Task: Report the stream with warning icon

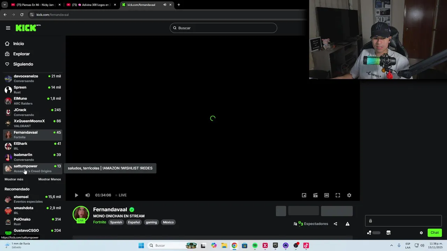Action: [x=347, y=224]
